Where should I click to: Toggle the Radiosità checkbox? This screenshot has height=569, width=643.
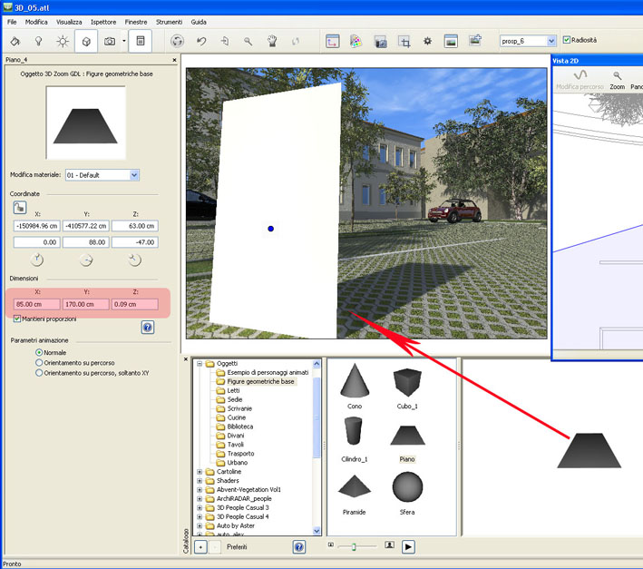pyautogui.click(x=567, y=40)
